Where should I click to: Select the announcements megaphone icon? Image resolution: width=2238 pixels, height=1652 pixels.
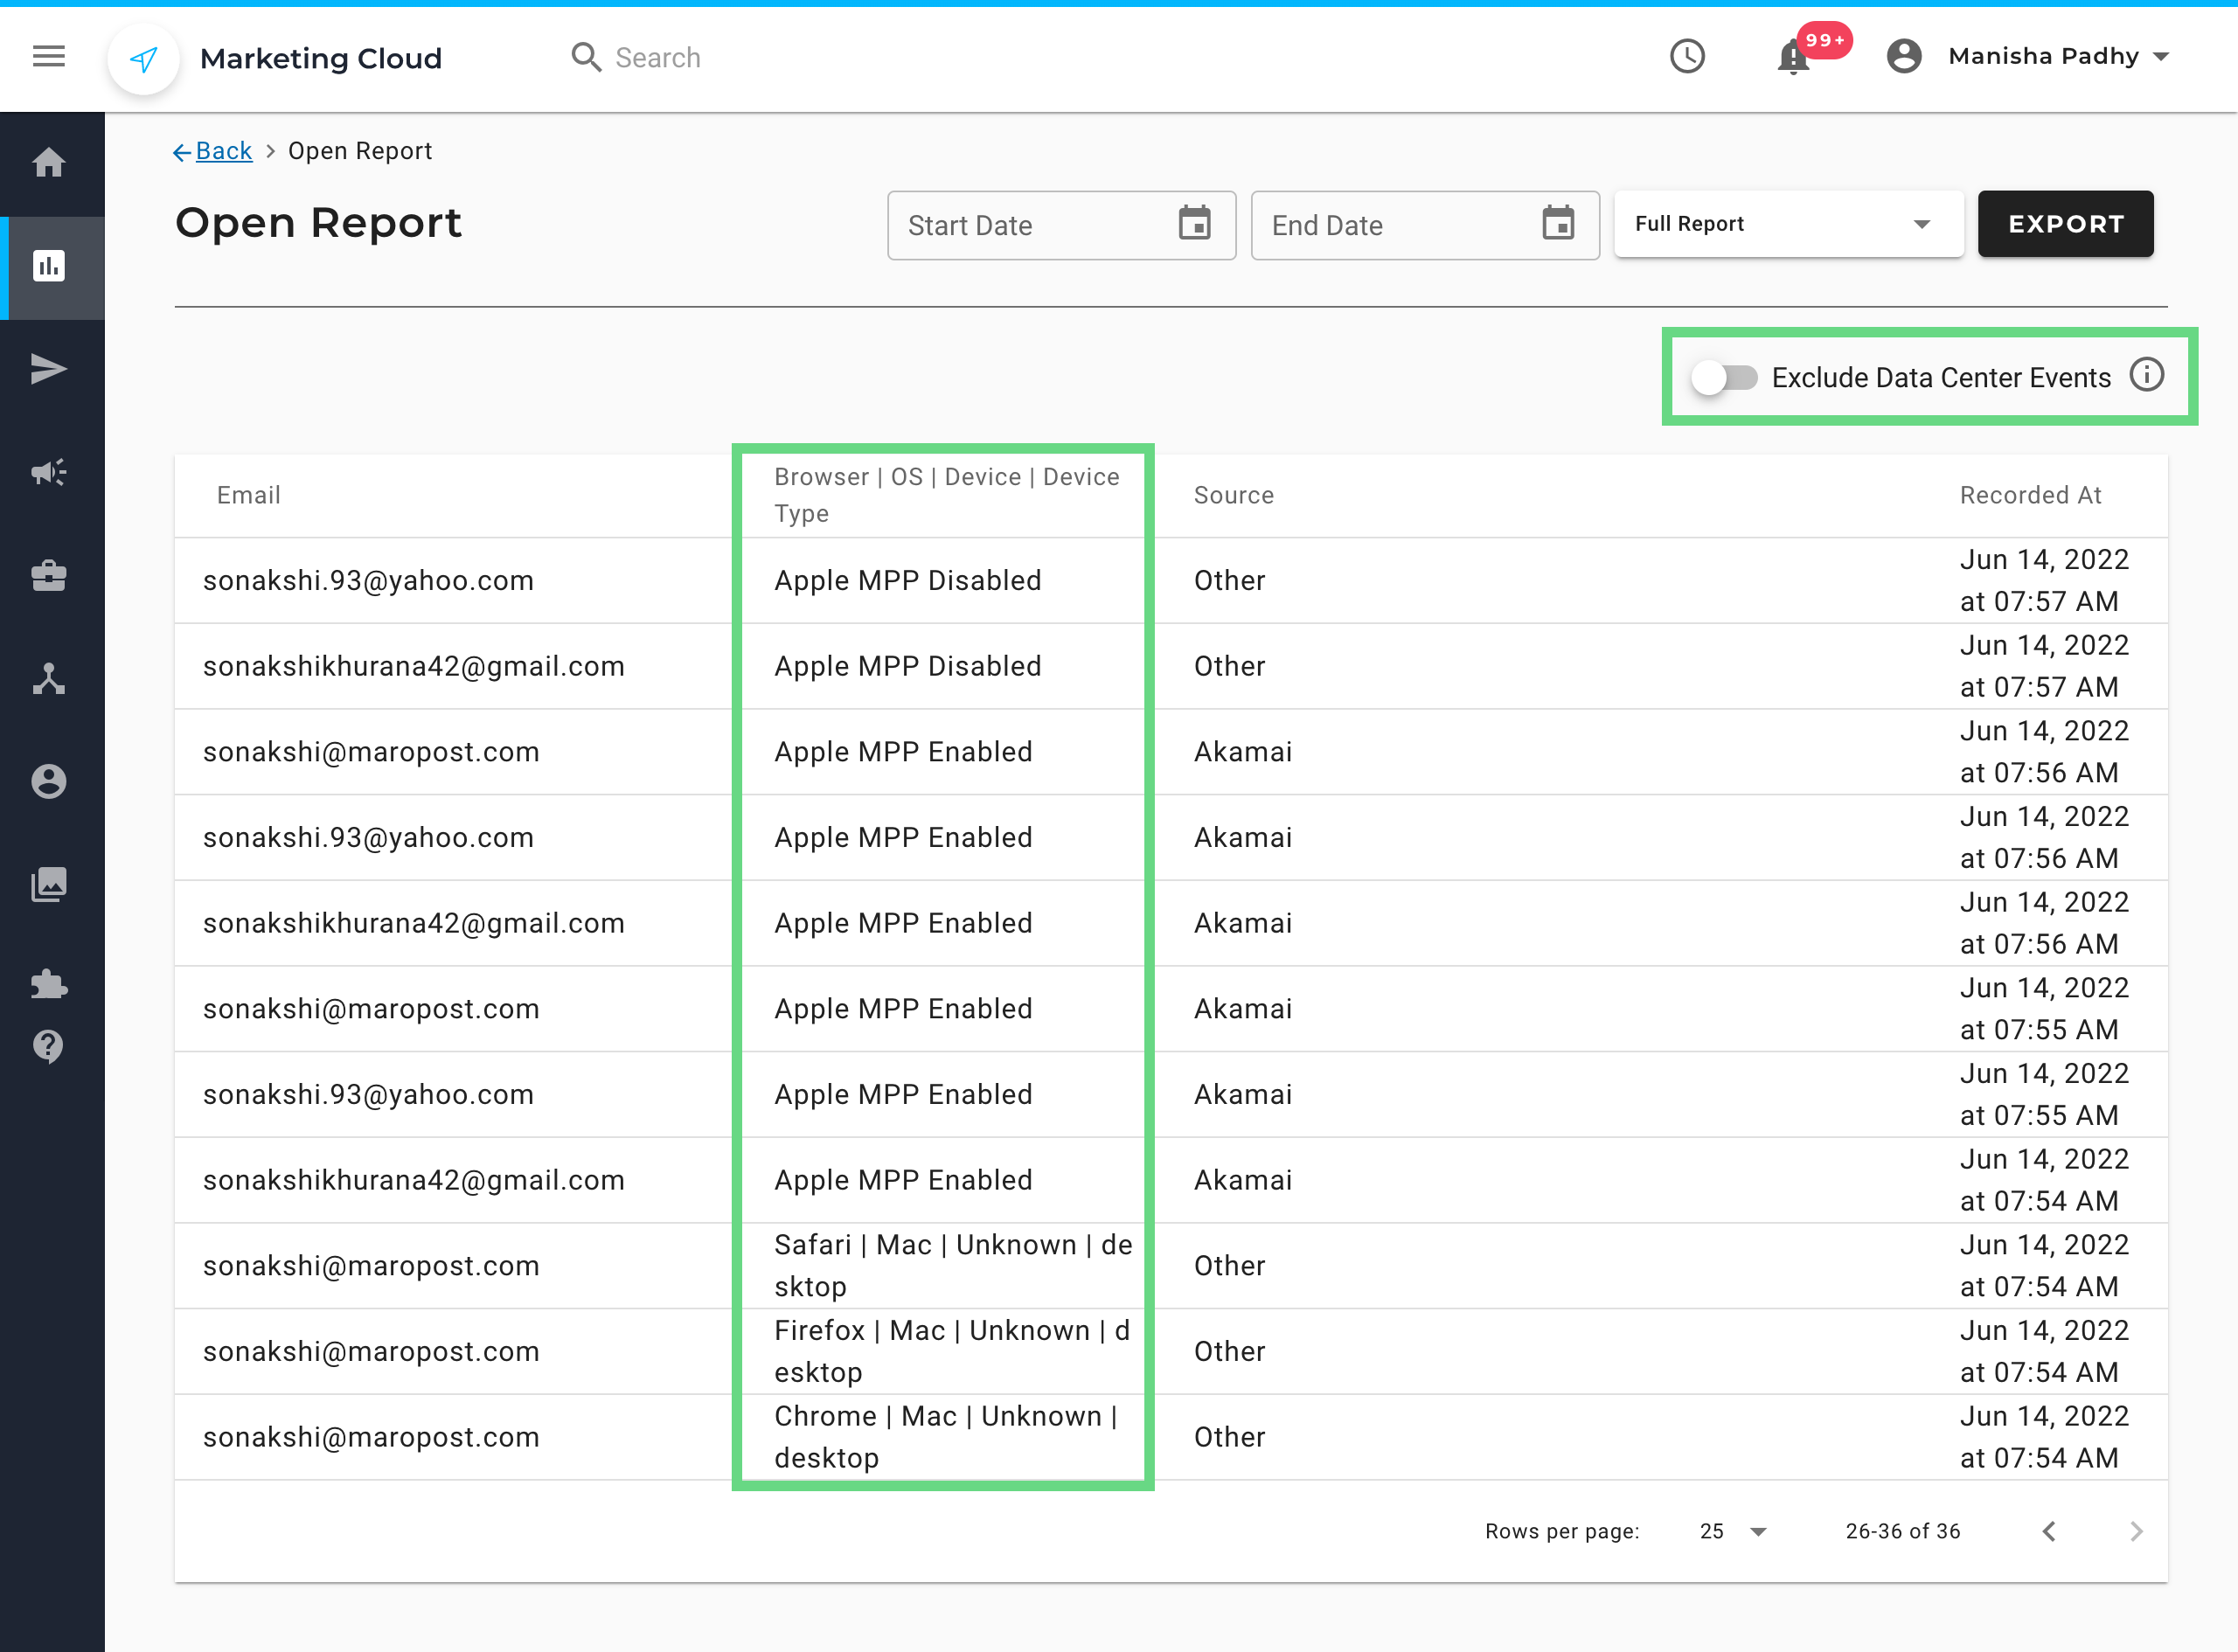[47, 471]
